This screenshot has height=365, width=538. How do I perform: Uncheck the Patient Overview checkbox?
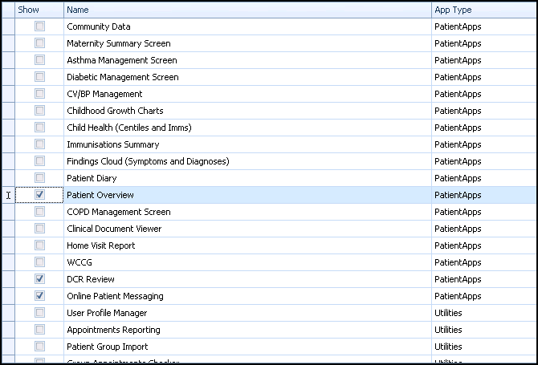coord(39,195)
